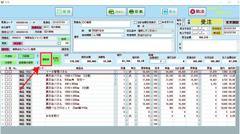Open the quantity dropdown on the 周囲ベルクロセット row
The image size is (240, 134).
point(127,108)
